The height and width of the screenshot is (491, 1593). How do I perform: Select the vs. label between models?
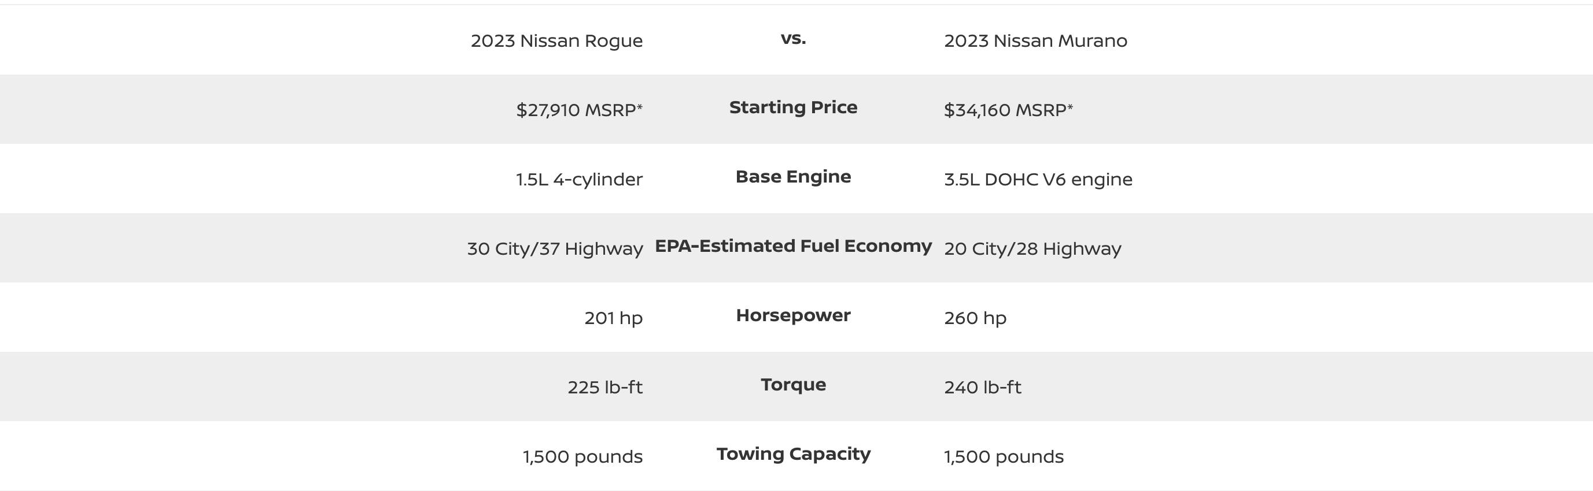[x=793, y=38]
